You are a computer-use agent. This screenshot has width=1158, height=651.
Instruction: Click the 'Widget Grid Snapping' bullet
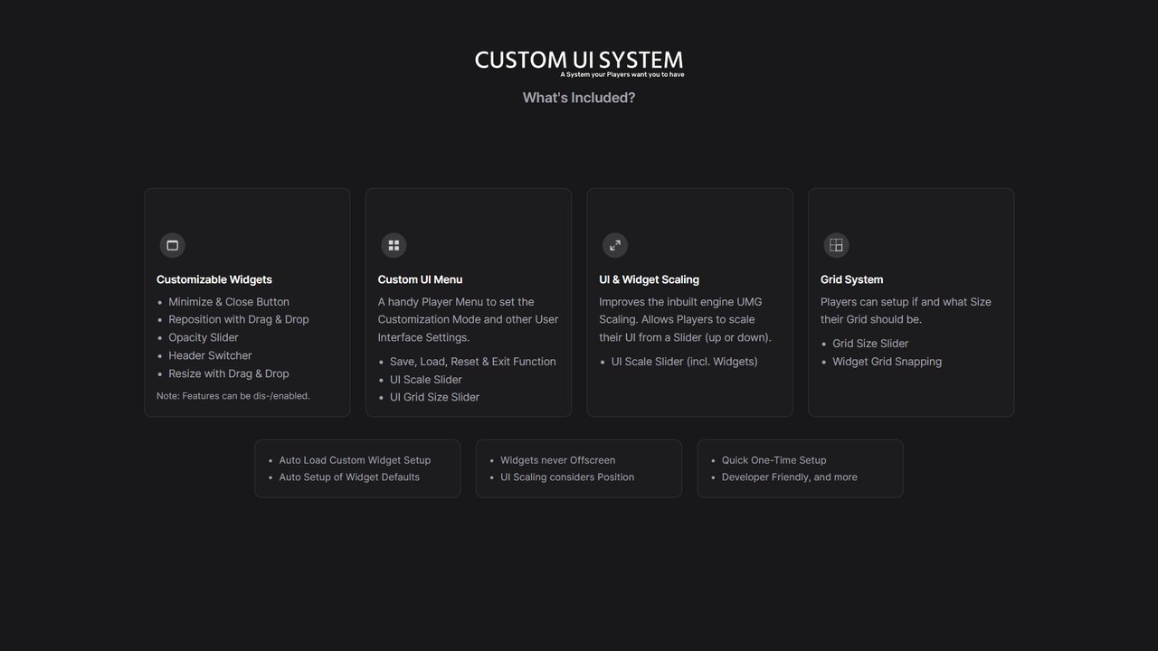click(x=887, y=362)
